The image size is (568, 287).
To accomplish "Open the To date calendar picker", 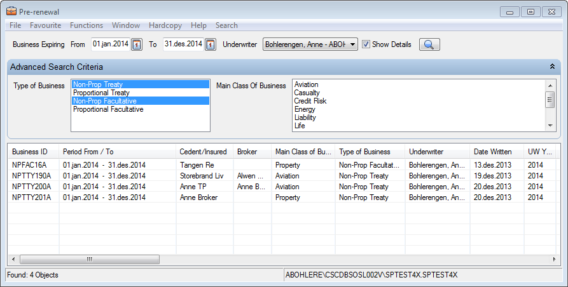I will click(211, 44).
